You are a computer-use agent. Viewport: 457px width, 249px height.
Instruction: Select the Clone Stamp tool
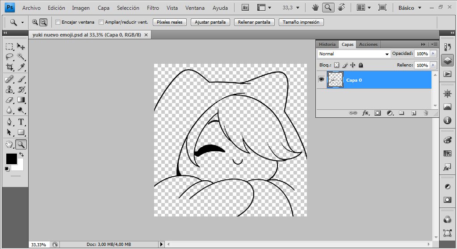point(9,89)
